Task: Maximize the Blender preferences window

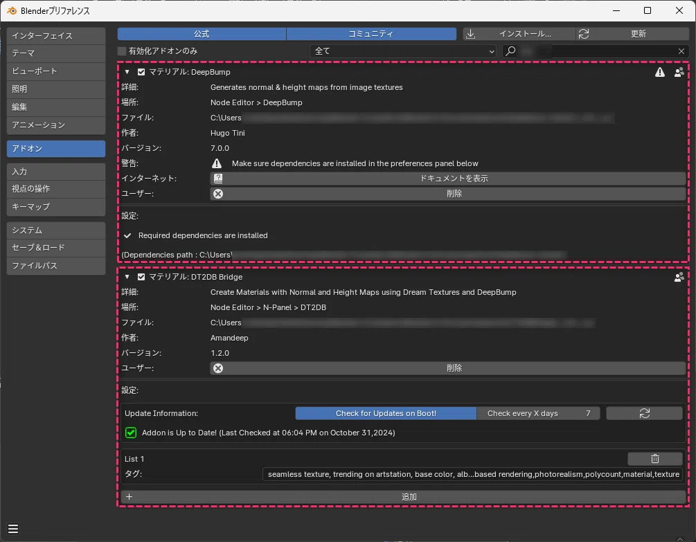Action: (x=647, y=10)
